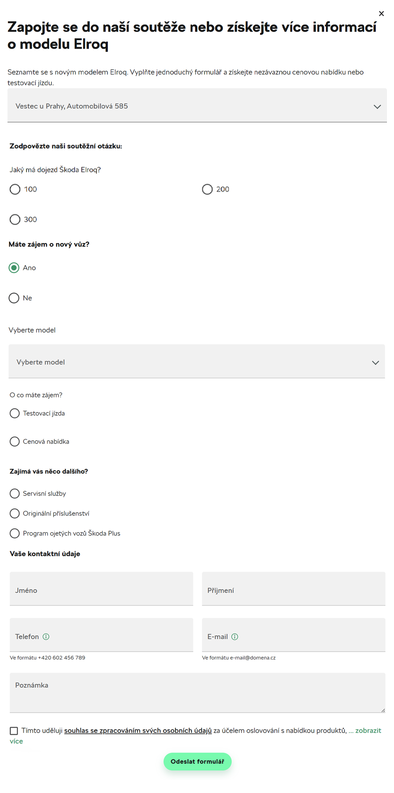Expand the Vyberte model dropdown chevron
The height and width of the screenshot is (793, 394).
point(375,363)
